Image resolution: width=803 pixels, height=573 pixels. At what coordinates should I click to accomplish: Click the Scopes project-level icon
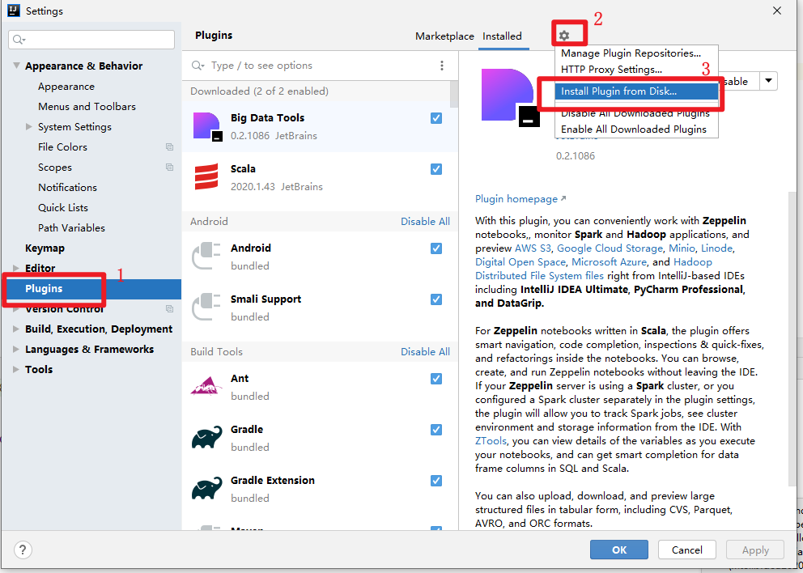[x=169, y=167]
